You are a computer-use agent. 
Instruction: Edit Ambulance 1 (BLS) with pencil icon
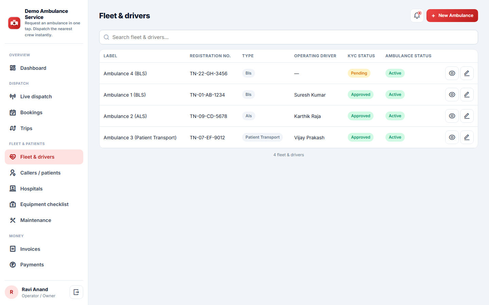[x=467, y=95]
